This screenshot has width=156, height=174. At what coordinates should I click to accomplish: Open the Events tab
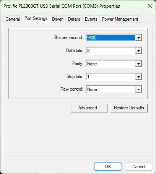91,19
